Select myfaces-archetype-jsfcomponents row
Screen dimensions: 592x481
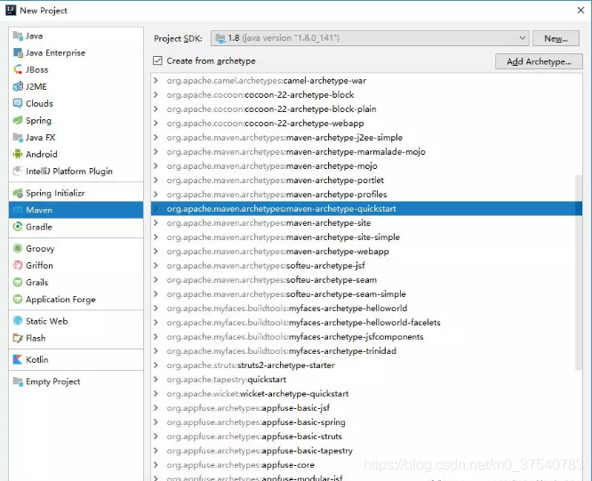(x=366, y=337)
